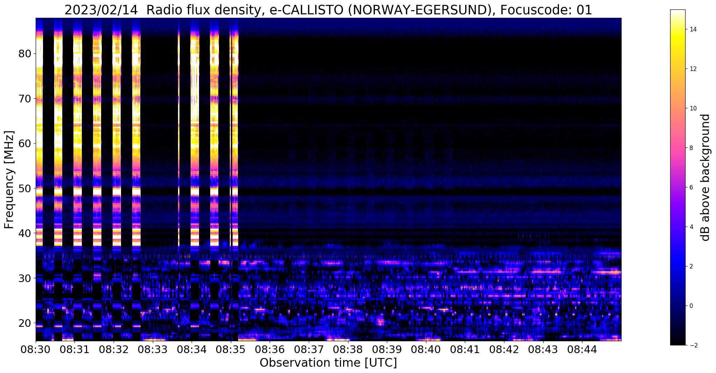Click the colorbar tick label 10
The image size is (716, 373).
(693, 108)
